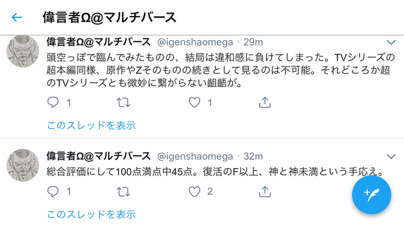The height and width of the screenshot is (227, 404).
Task: Open profile avatar on the 29m tweet
Action: [22, 51]
